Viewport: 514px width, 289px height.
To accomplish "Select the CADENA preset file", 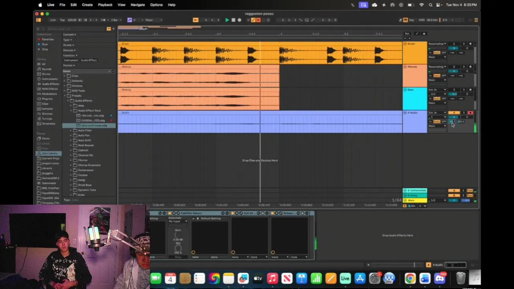I will [93, 120].
